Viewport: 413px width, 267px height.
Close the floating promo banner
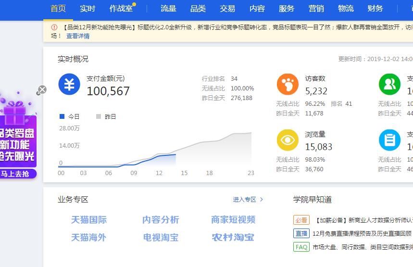pos(42,89)
